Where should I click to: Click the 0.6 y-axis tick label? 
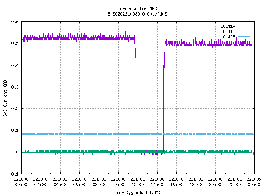coord(15,22)
